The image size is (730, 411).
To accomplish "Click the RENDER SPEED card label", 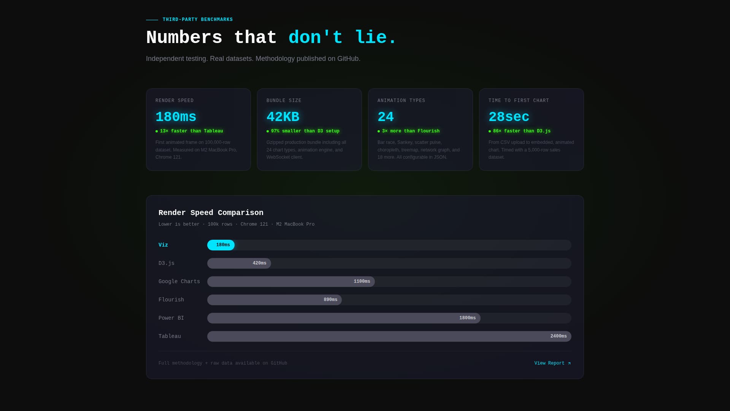I will point(175,100).
